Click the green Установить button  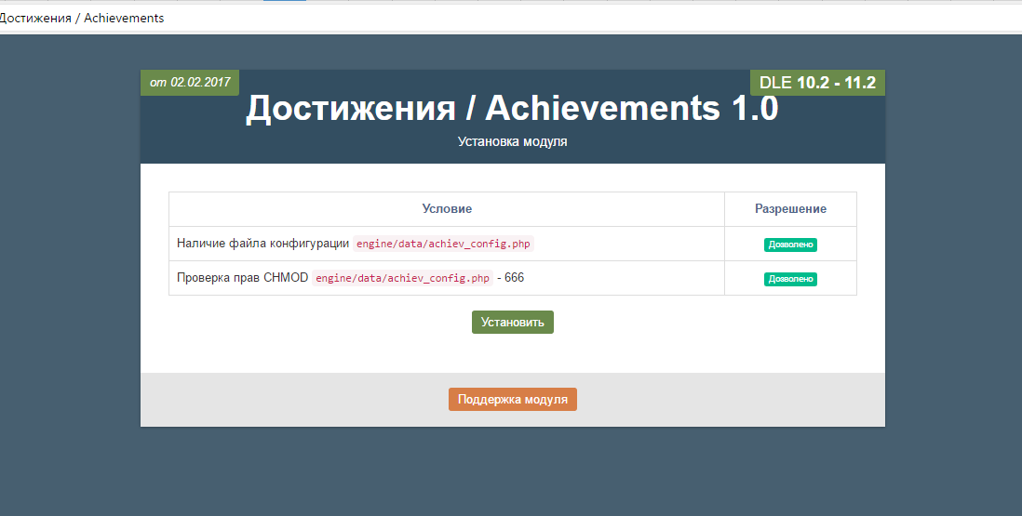(512, 323)
